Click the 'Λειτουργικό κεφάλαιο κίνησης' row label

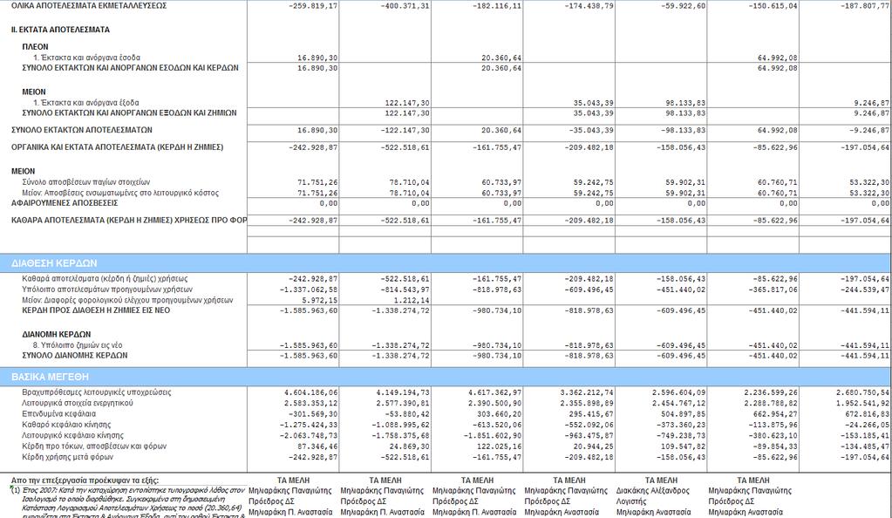tap(73, 435)
